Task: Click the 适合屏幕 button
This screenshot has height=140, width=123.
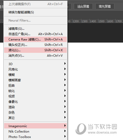Action: pyautogui.click(x=83, y=6)
